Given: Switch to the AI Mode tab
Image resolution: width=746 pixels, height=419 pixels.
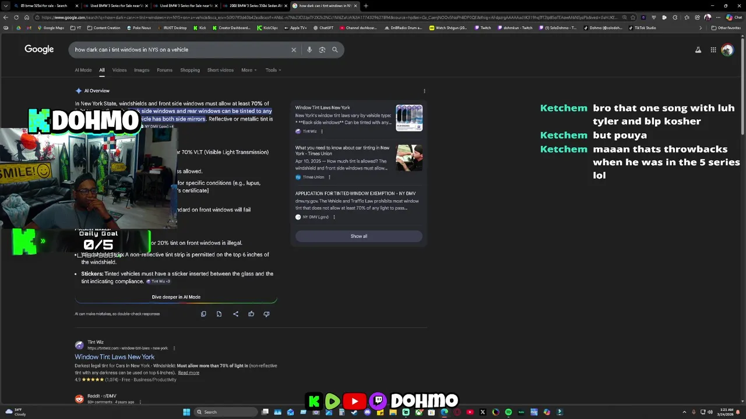Looking at the screenshot, I should click(83, 70).
